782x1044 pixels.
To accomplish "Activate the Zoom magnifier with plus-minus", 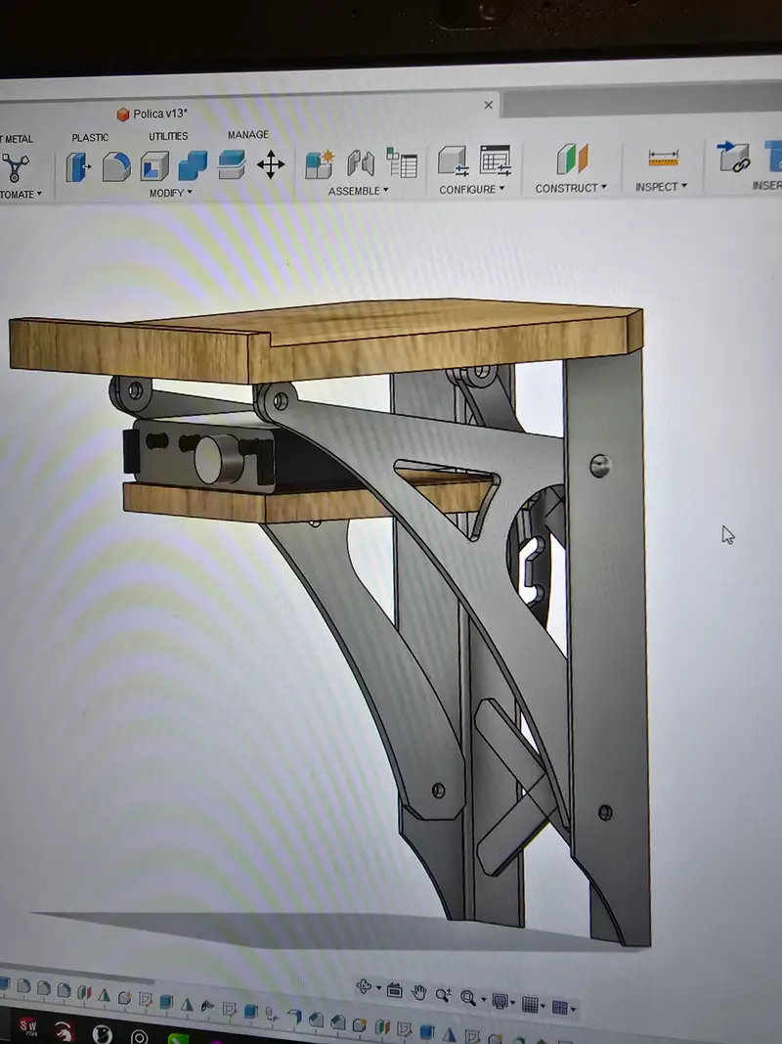I will (x=444, y=995).
